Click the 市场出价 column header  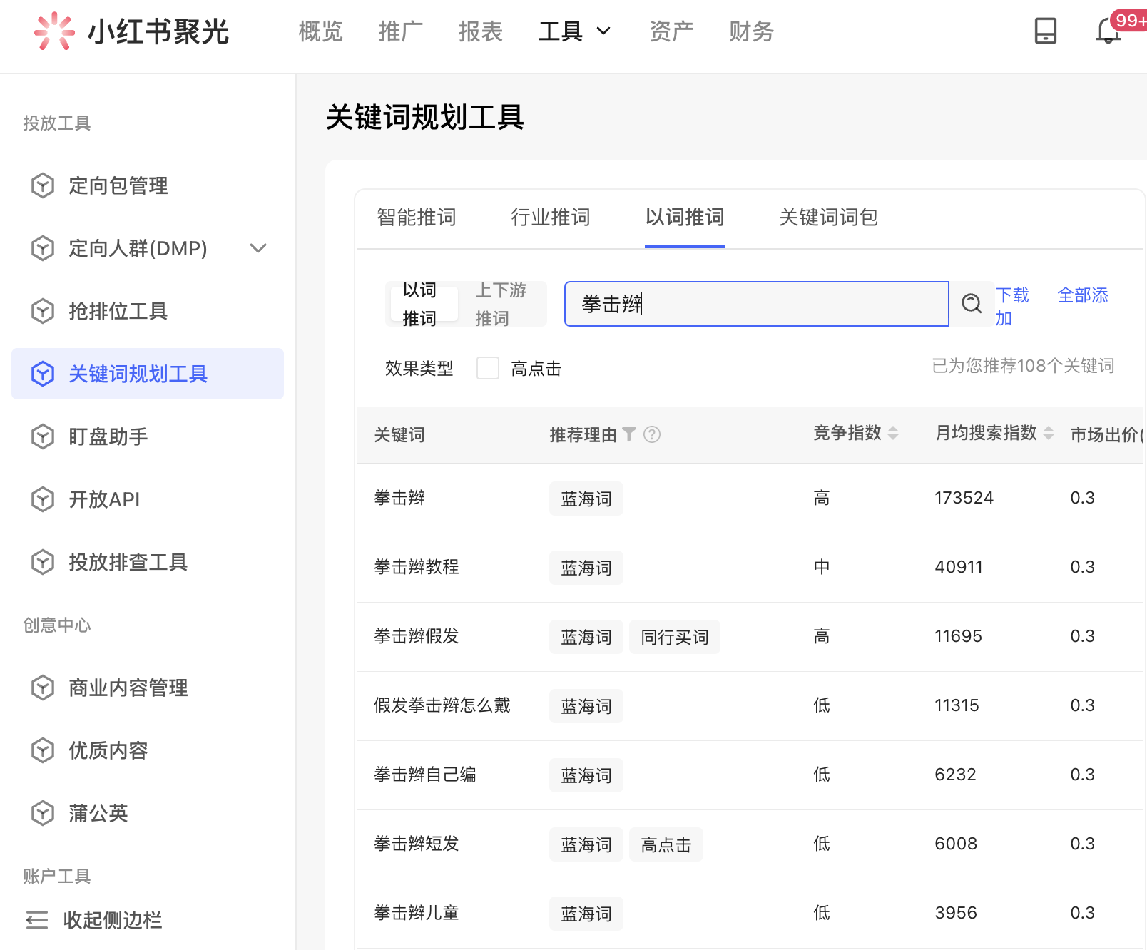tap(1106, 434)
